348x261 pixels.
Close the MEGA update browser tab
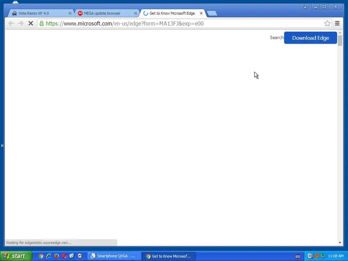click(135, 13)
